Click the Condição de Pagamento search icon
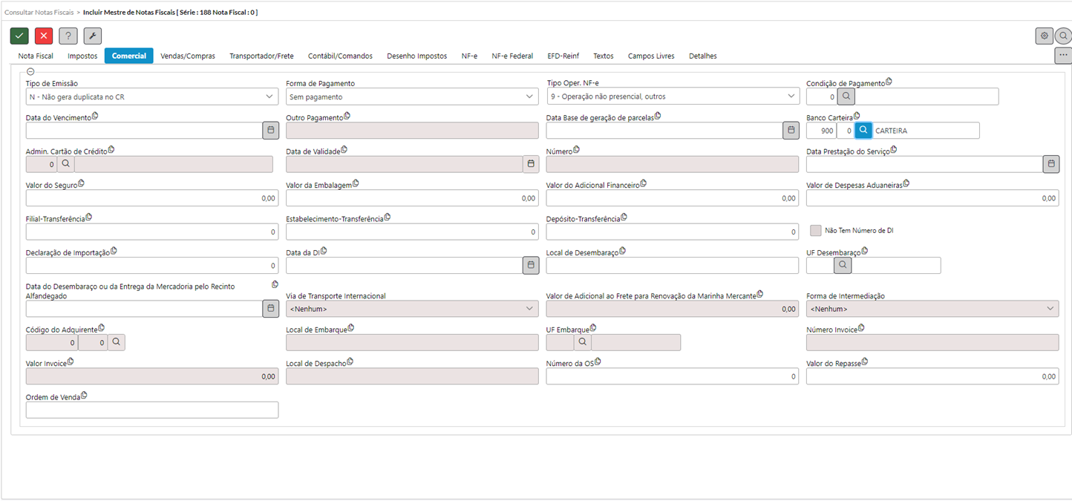 (x=846, y=96)
